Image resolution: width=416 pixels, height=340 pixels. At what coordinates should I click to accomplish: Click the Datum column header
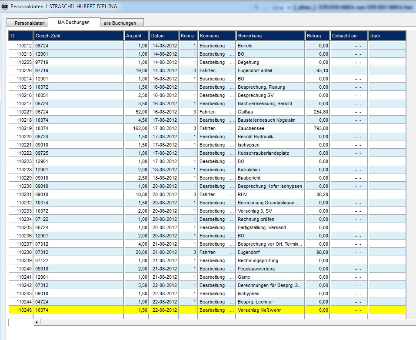click(163, 36)
